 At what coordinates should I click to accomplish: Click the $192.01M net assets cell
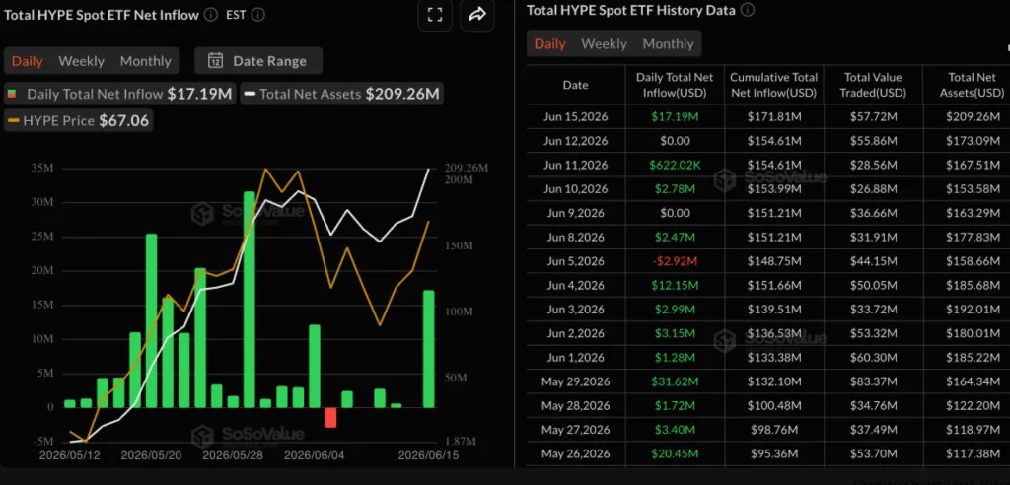pyautogui.click(x=972, y=310)
